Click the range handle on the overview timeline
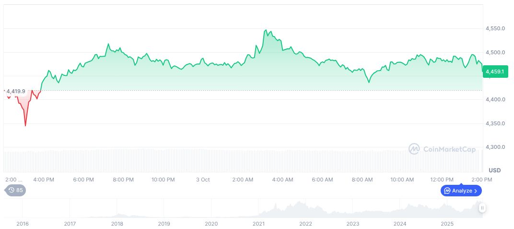The image size is (514, 229). [x=482, y=208]
